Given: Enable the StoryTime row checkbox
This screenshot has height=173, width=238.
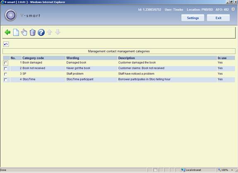Looking at the screenshot, I should [x=6, y=79].
